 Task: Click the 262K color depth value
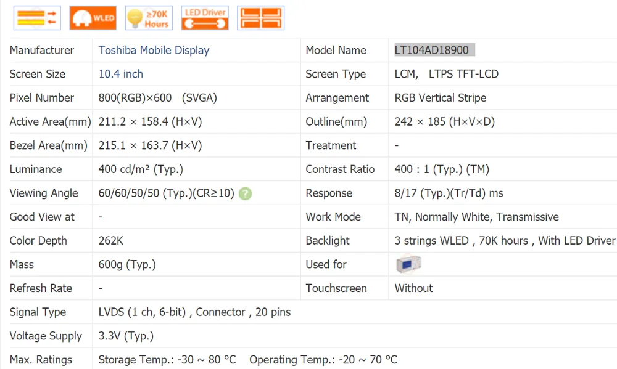[111, 240]
